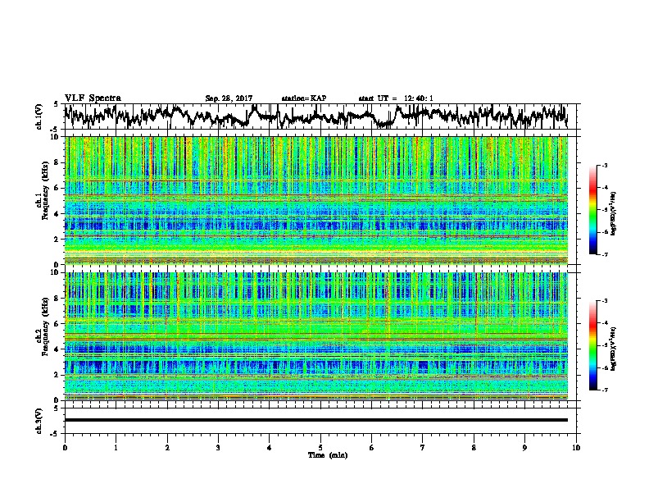Select the date text "Sep. 28, 2017"
Screen dimensions: 649x502
pyautogui.click(x=229, y=98)
